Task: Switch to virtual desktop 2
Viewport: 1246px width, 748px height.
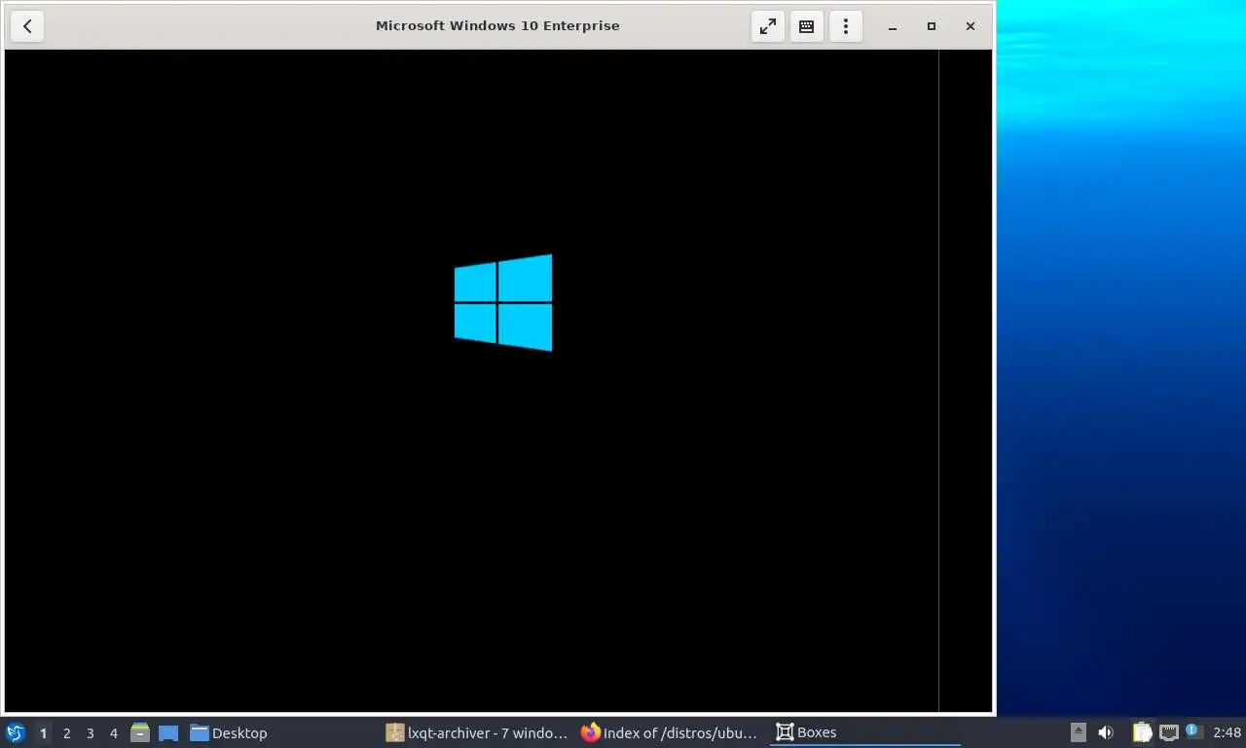Action: tap(66, 732)
